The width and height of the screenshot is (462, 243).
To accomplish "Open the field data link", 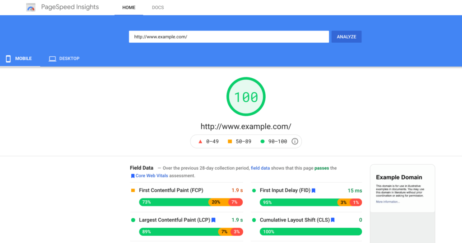I will [260, 168].
